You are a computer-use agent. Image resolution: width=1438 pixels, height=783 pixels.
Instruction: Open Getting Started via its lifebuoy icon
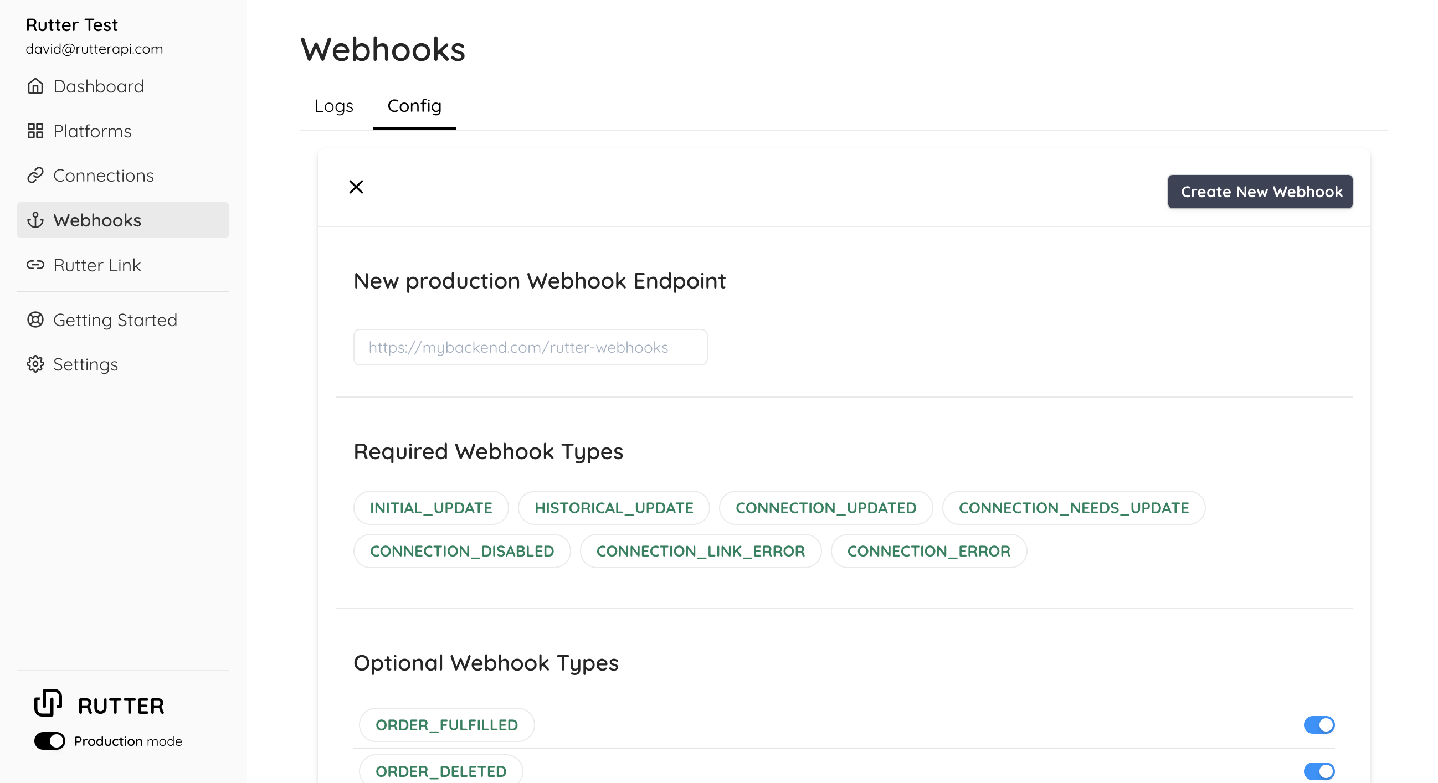(35, 320)
